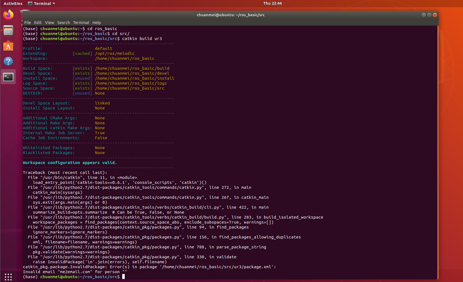Open the Activities overview
This screenshot has width=463, height=282.
coord(13,3)
